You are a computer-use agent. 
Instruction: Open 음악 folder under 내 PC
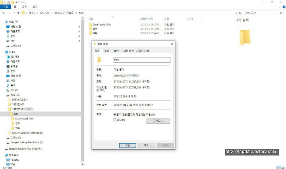pyautogui.click(x=11, y=85)
